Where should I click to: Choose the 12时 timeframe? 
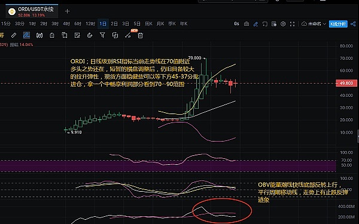coord(90,24)
